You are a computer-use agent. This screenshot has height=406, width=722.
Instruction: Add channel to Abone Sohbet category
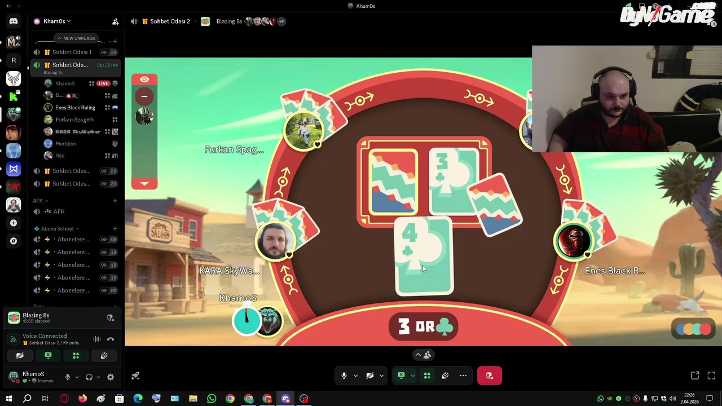point(115,228)
